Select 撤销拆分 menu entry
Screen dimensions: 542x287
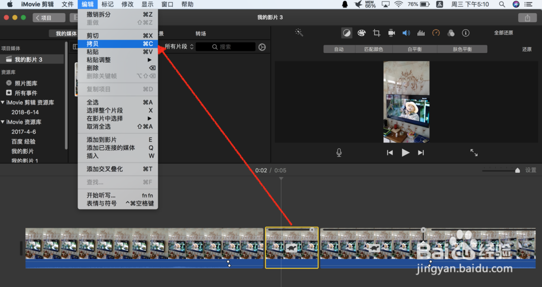click(118, 15)
